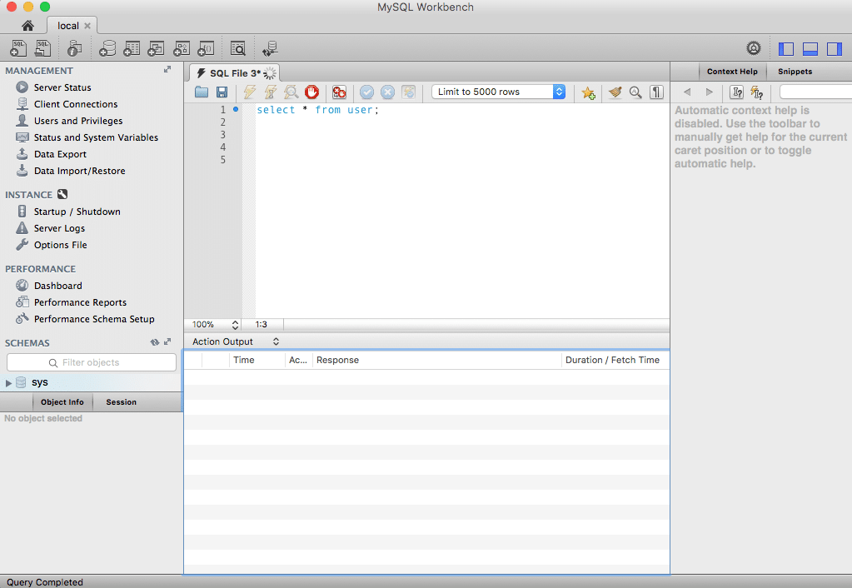Toggle bottom output panel visibility
The width and height of the screenshot is (852, 588).
[x=810, y=49]
